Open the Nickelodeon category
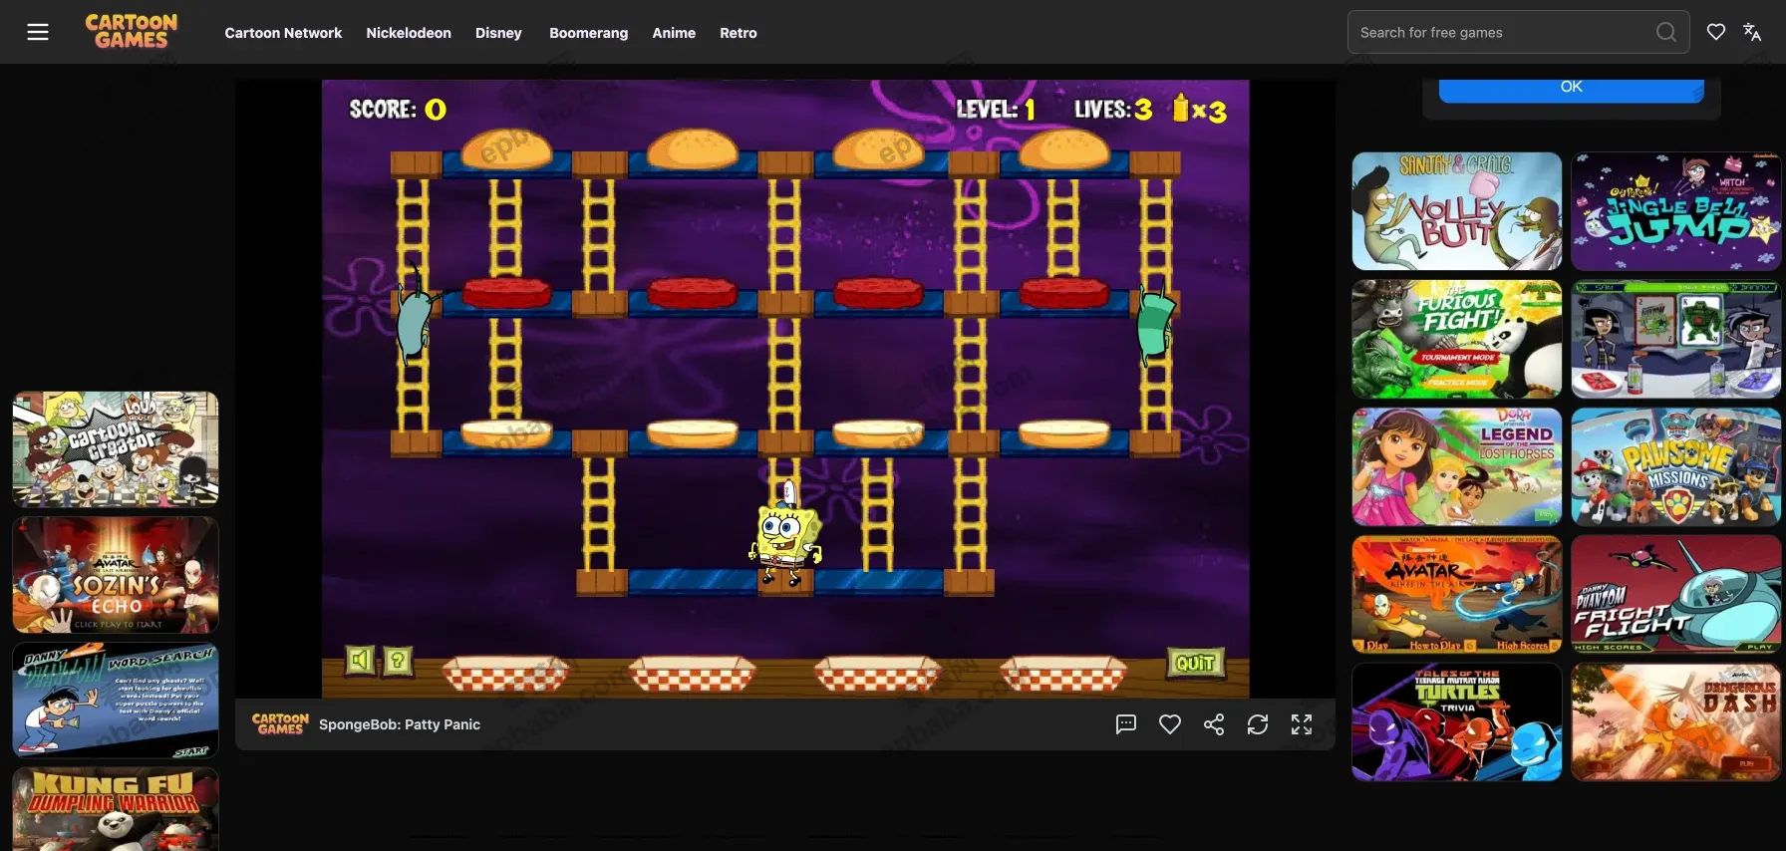This screenshot has width=1786, height=851. point(409,33)
